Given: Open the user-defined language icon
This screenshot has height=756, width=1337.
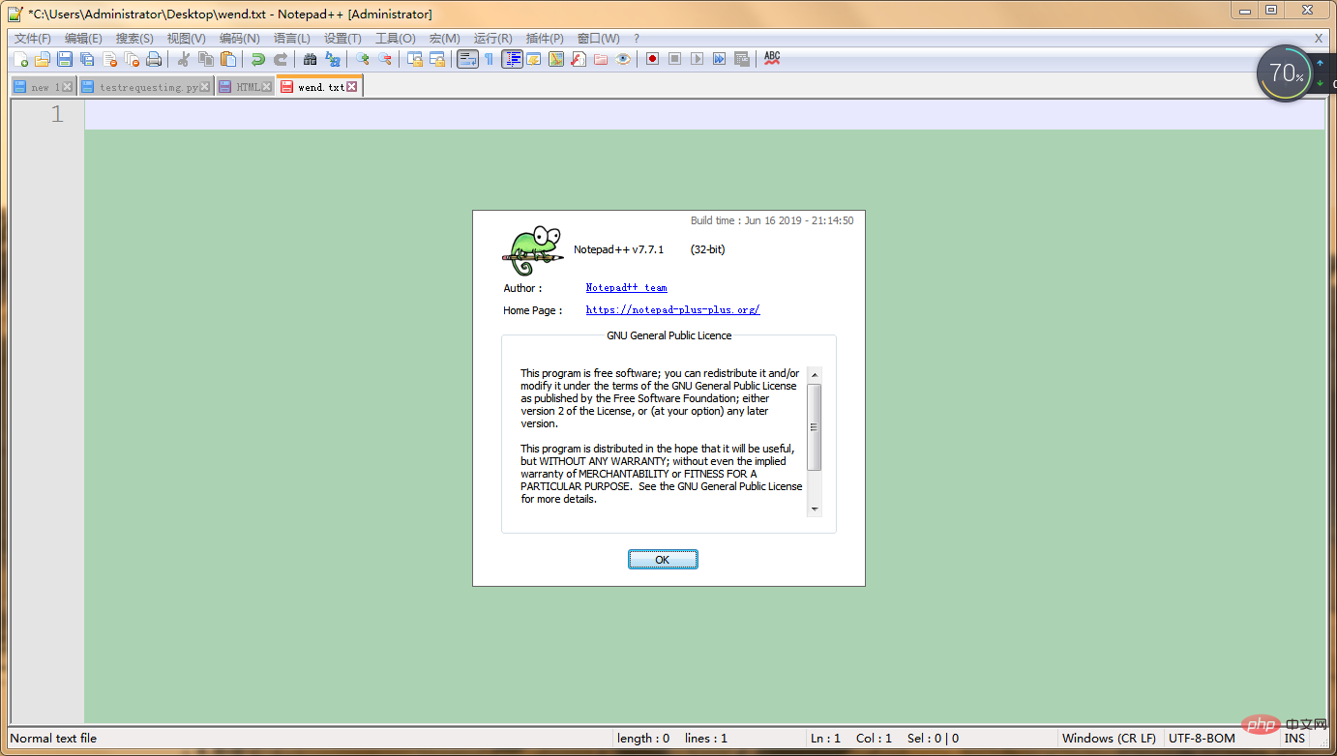Looking at the screenshot, I should (533, 59).
